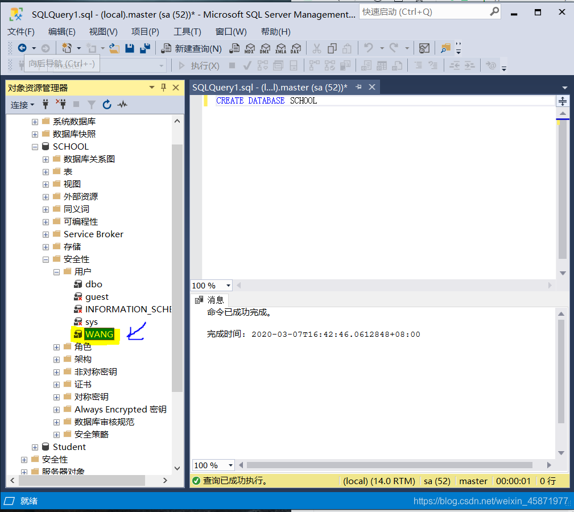Expand the Student database node
The image size is (574, 512).
pyautogui.click(x=35, y=447)
